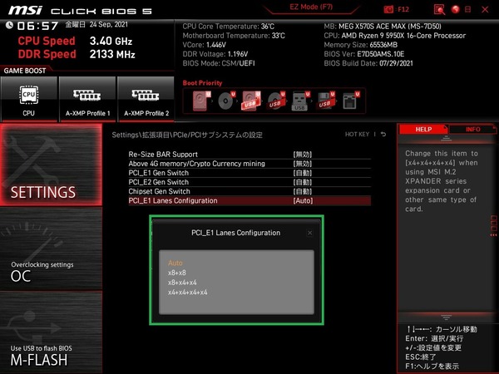Switch to the INFO tab
The image size is (499, 374).
click(473, 129)
